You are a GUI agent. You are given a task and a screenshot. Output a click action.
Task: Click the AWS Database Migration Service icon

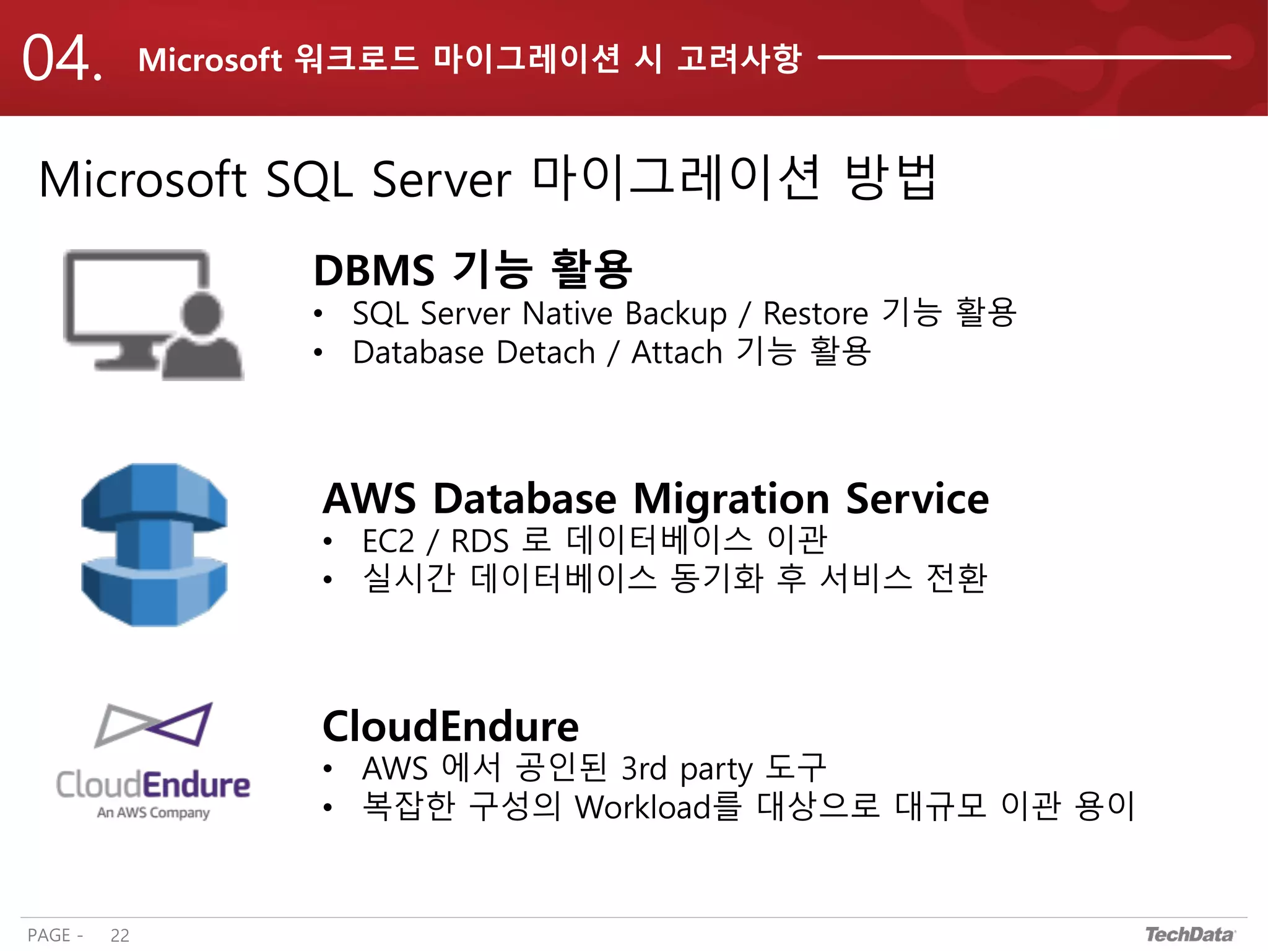tap(154, 545)
